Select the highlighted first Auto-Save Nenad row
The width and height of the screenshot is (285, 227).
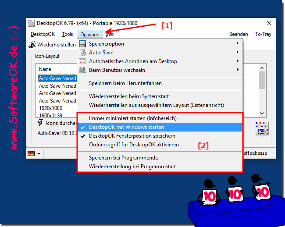(x=57, y=78)
